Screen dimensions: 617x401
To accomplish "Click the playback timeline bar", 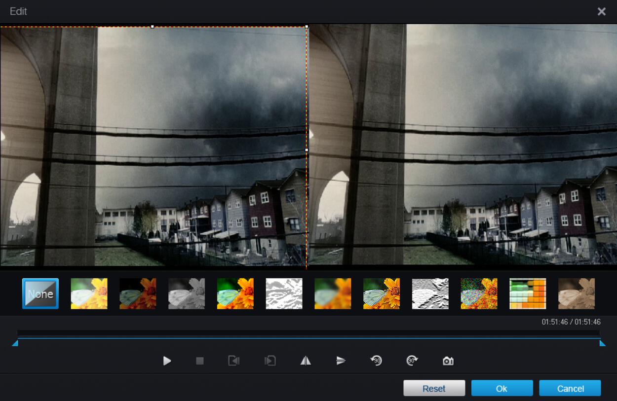I will (308, 333).
